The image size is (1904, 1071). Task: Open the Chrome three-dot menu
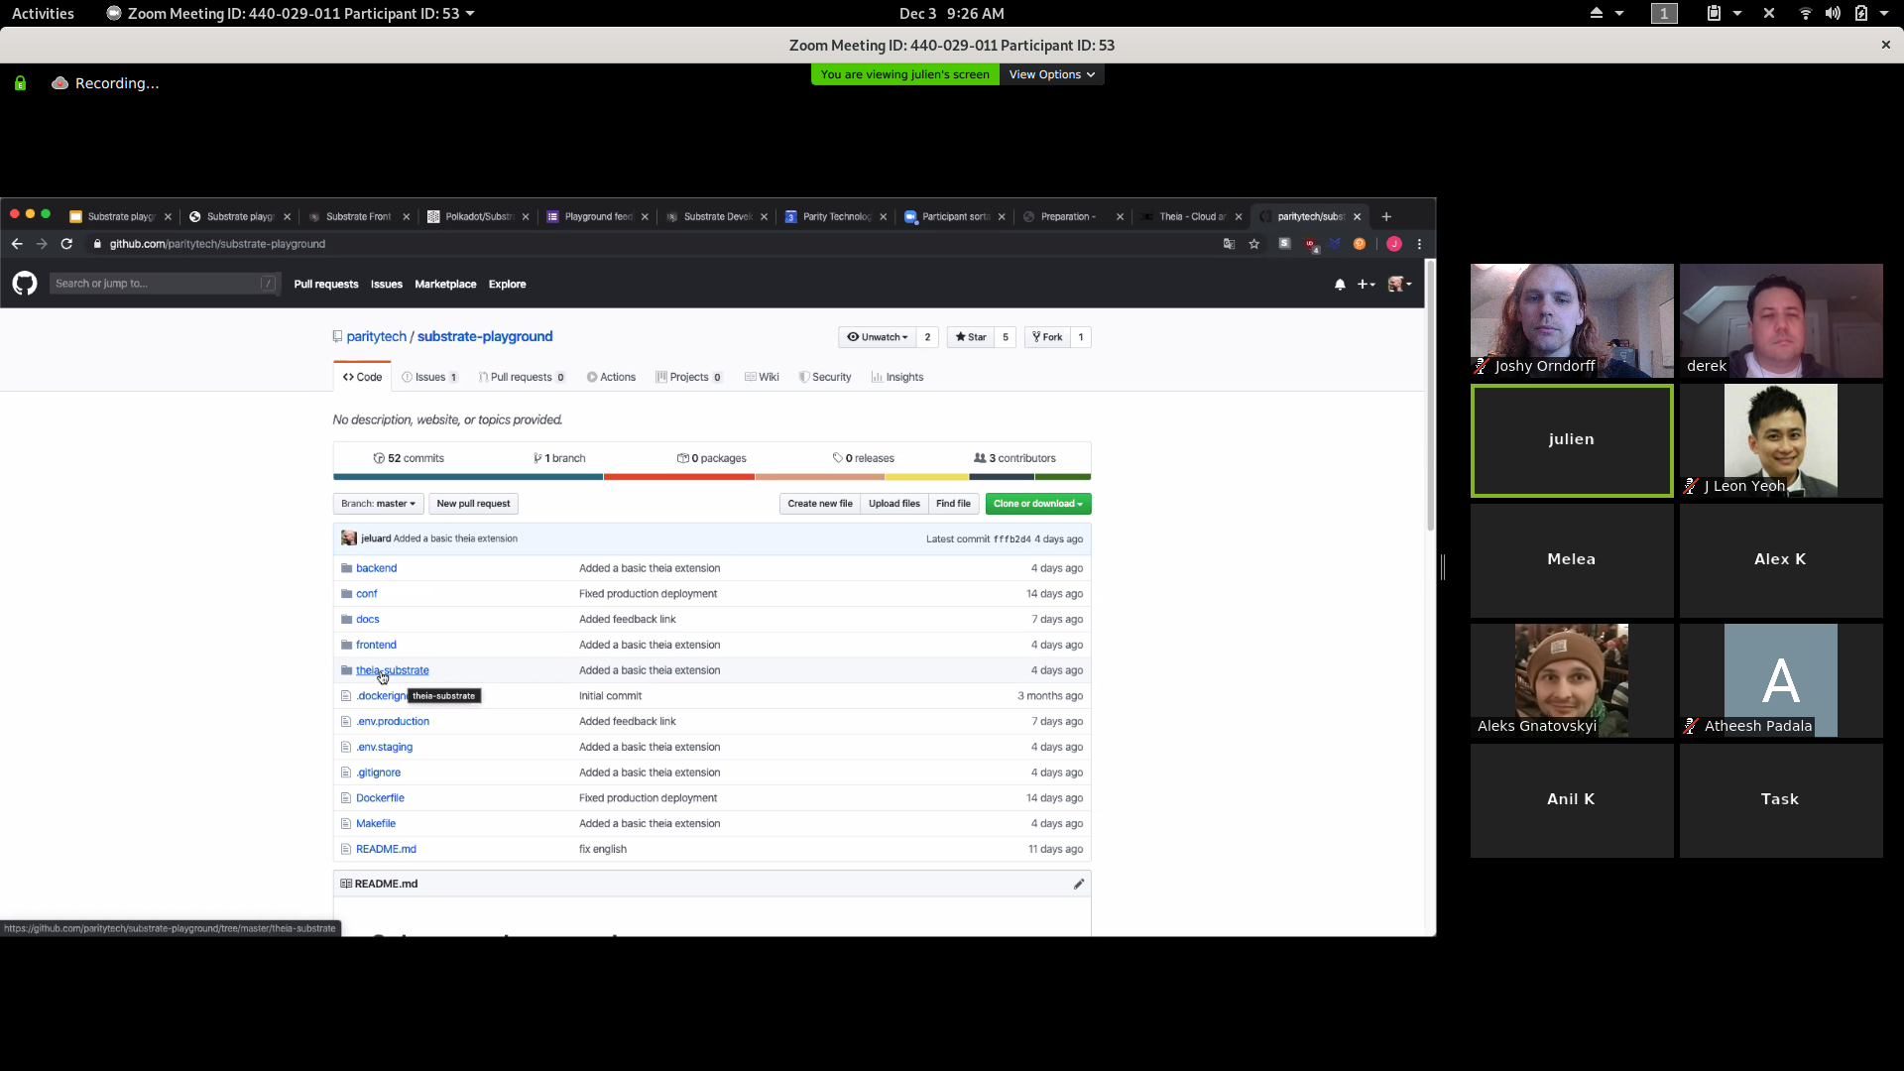tap(1419, 244)
